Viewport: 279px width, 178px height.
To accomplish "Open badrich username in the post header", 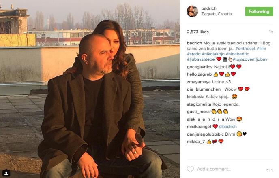I will point(209,8).
